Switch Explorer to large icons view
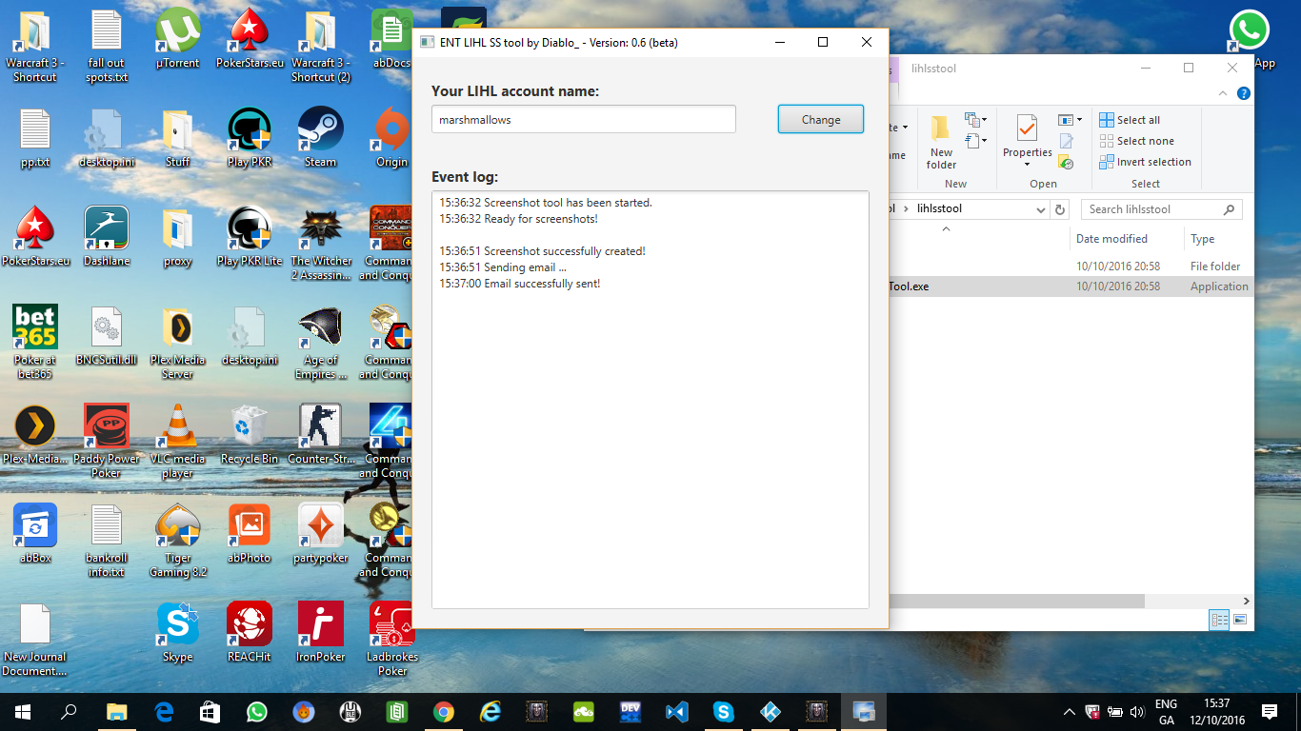The width and height of the screenshot is (1301, 731). 1240,620
